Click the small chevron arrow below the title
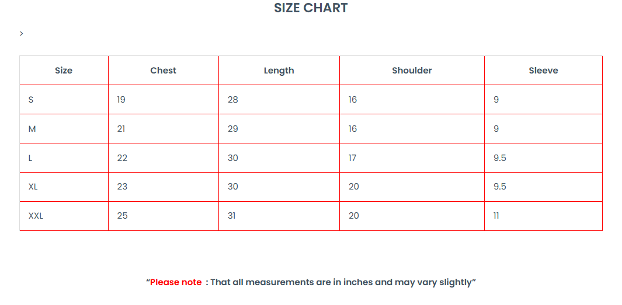This screenshot has height=305, width=622. 22,34
